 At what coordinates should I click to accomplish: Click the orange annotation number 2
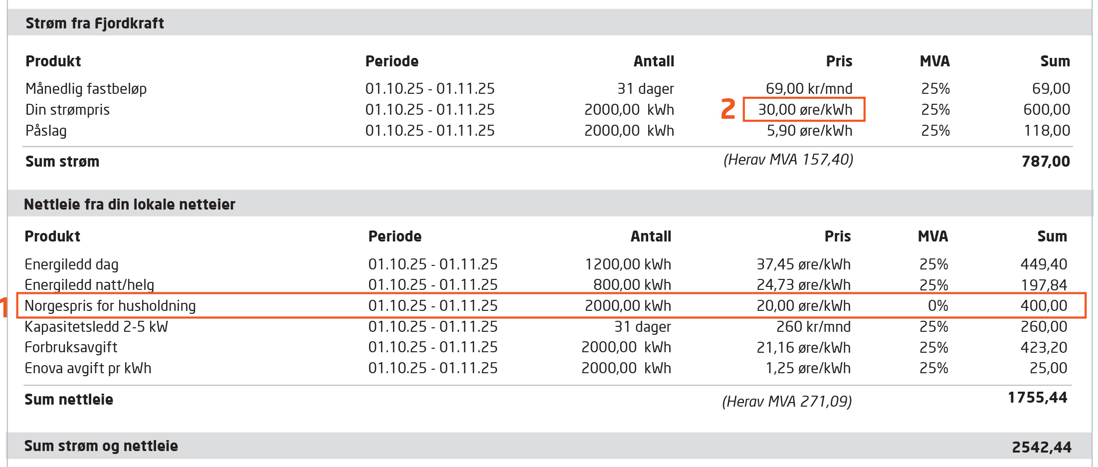point(728,109)
